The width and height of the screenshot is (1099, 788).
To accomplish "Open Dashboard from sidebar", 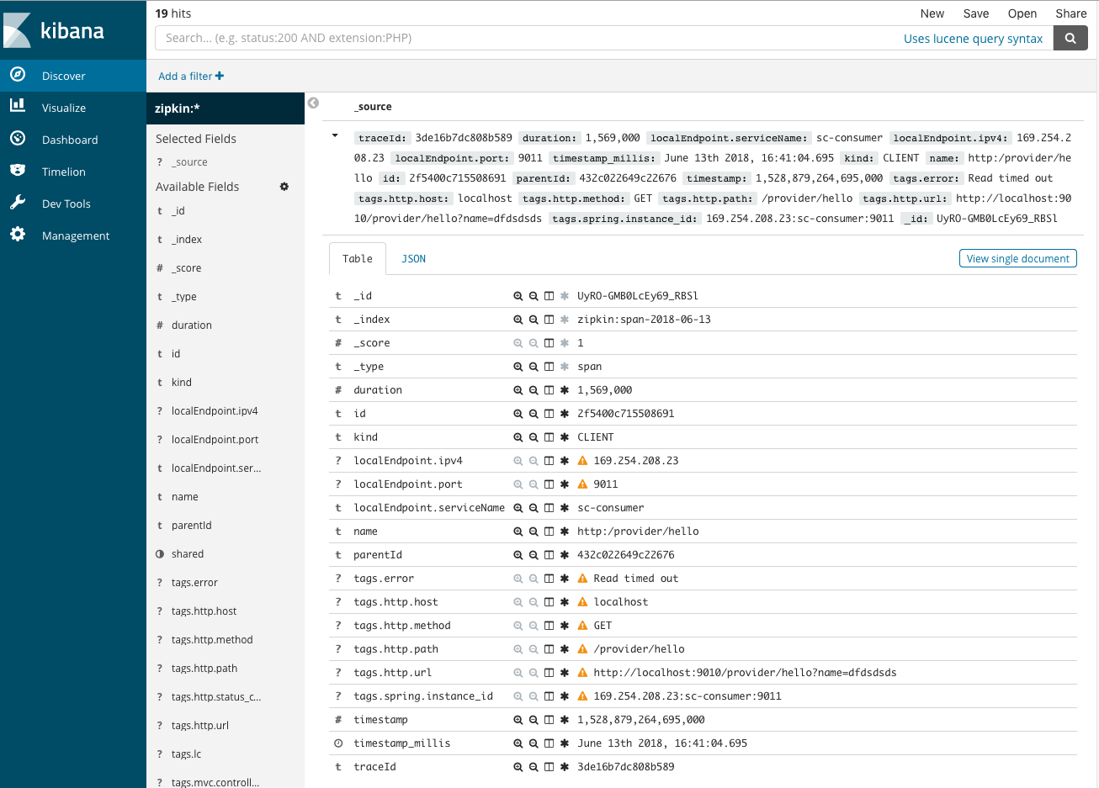I will 73,140.
